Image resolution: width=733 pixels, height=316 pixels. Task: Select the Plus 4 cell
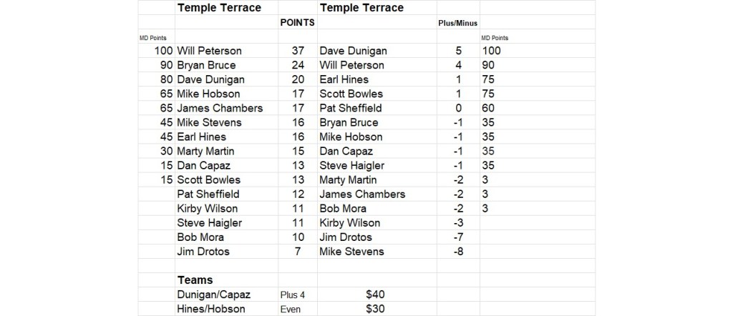pos(293,295)
